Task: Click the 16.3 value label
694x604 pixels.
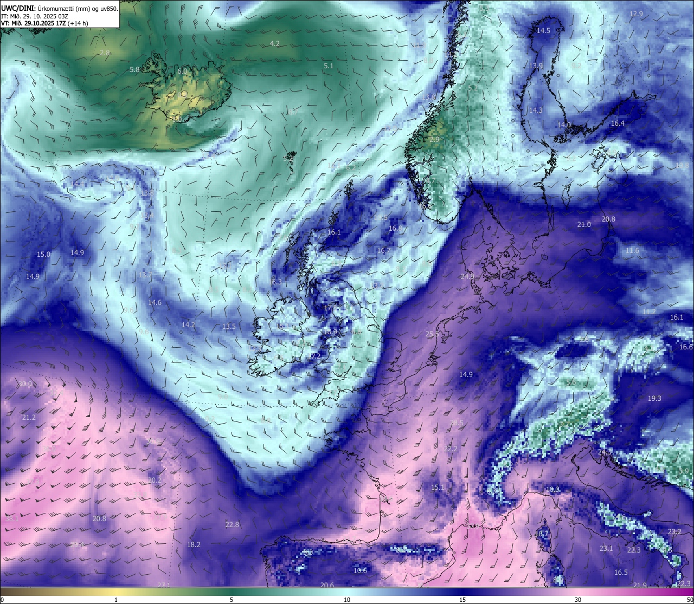Action: 275,282
